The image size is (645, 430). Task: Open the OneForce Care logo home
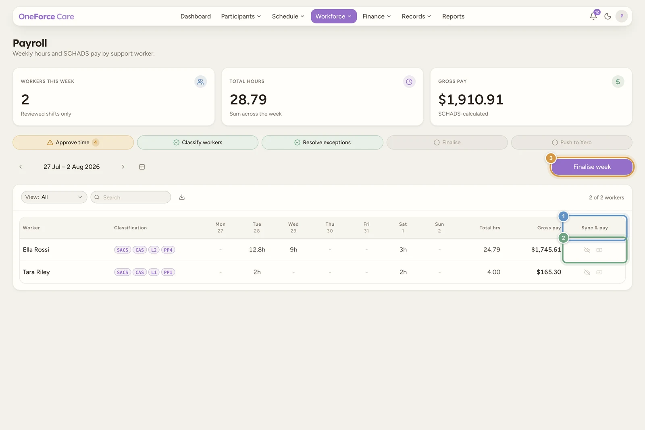point(46,17)
